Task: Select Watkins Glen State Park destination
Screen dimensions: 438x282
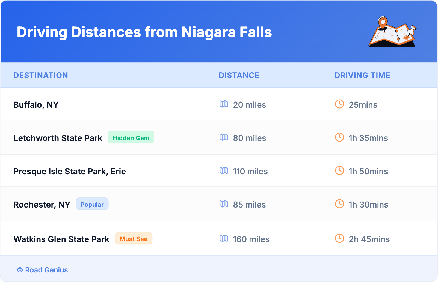Action: coord(61,239)
